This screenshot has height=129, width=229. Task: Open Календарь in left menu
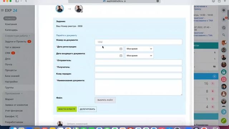pyautogui.click(x=11, y=30)
